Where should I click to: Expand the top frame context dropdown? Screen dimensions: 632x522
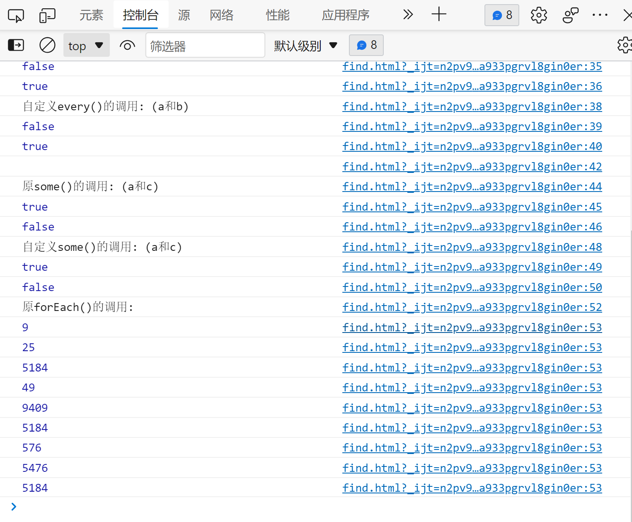(86, 45)
